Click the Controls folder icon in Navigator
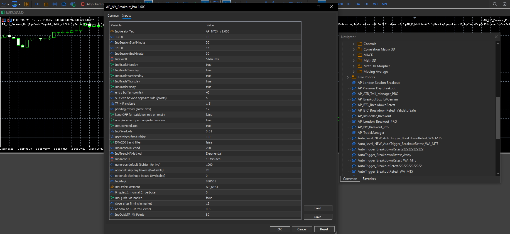This screenshot has height=234, width=510. 360,44
